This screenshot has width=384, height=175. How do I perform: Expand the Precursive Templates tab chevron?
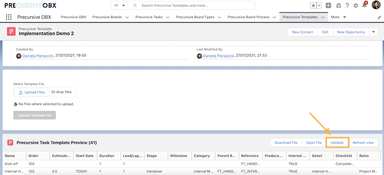point(323,17)
